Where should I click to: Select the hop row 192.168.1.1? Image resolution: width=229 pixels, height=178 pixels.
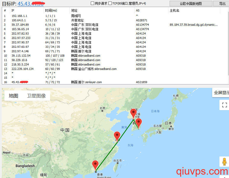[x=115, y=16]
